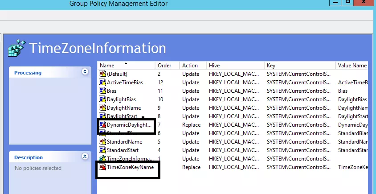The height and width of the screenshot is (194, 376).
Task: Click order value 10 in DaylightBias row
Action: (x=160, y=99)
